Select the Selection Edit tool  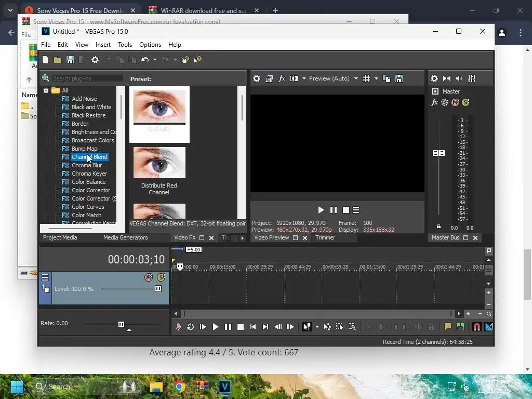[340, 327]
